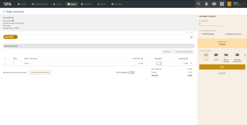Open the Shop menu

72,4
